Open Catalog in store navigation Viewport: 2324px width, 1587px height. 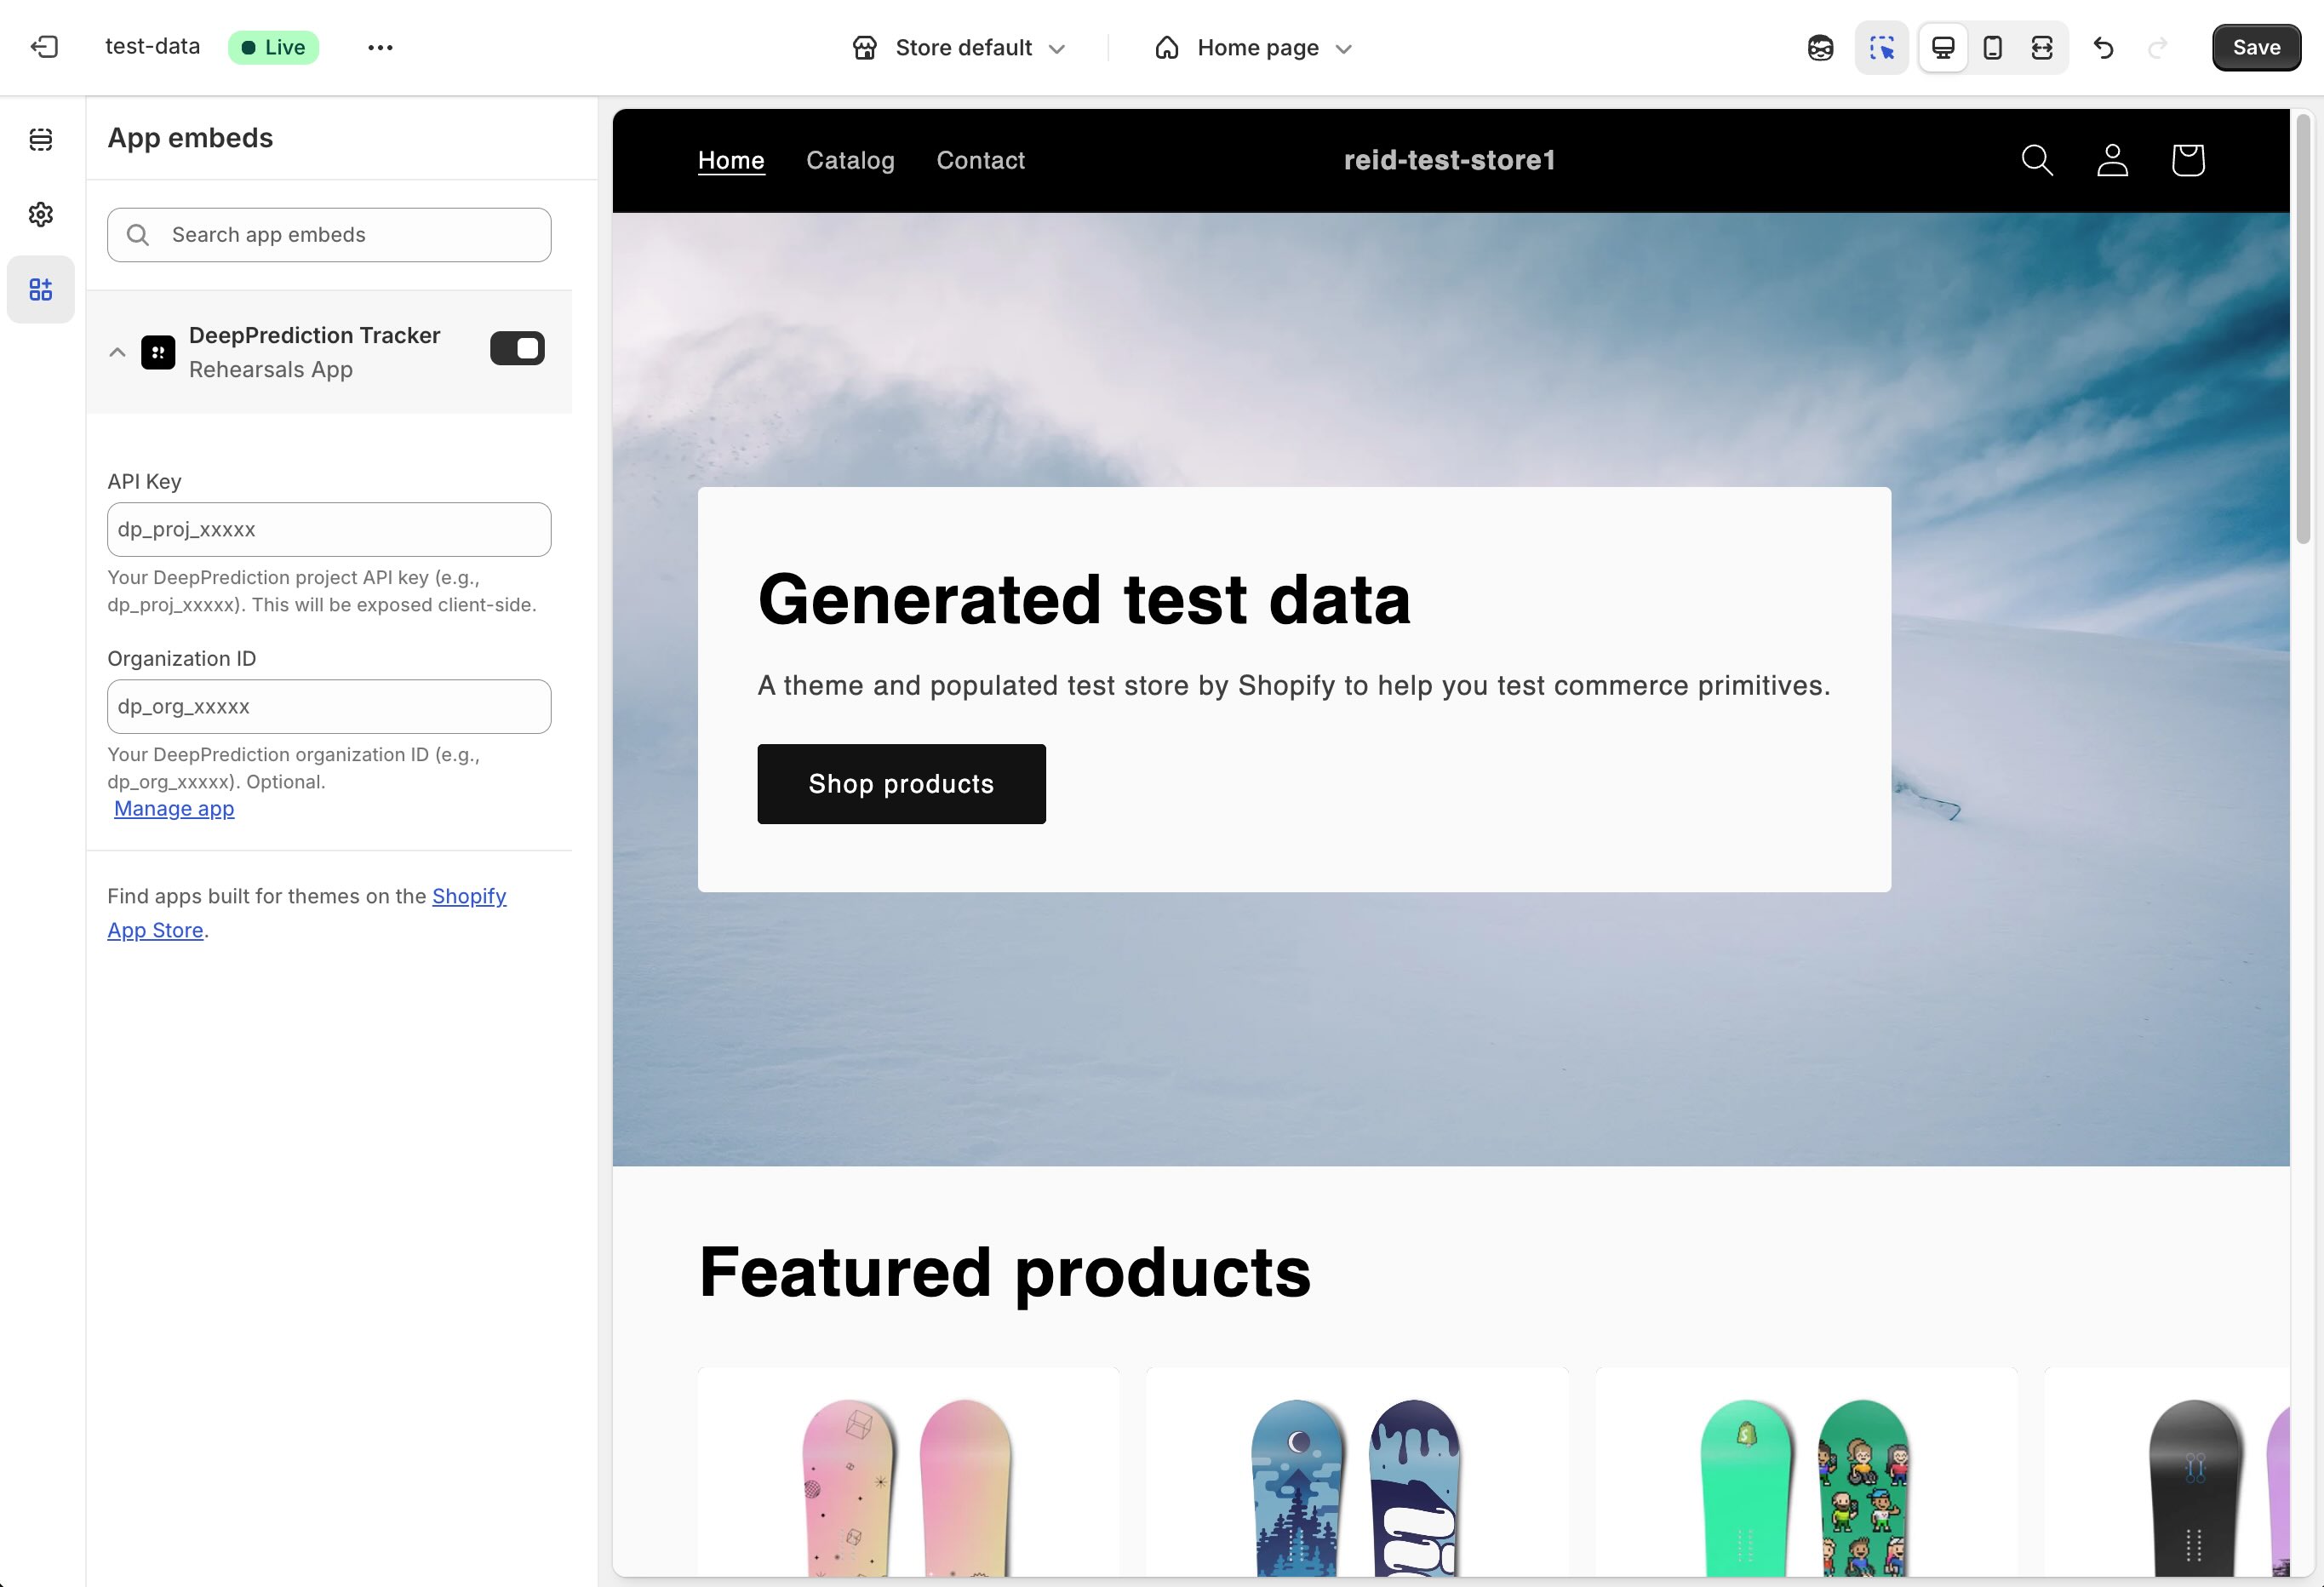pos(850,160)
